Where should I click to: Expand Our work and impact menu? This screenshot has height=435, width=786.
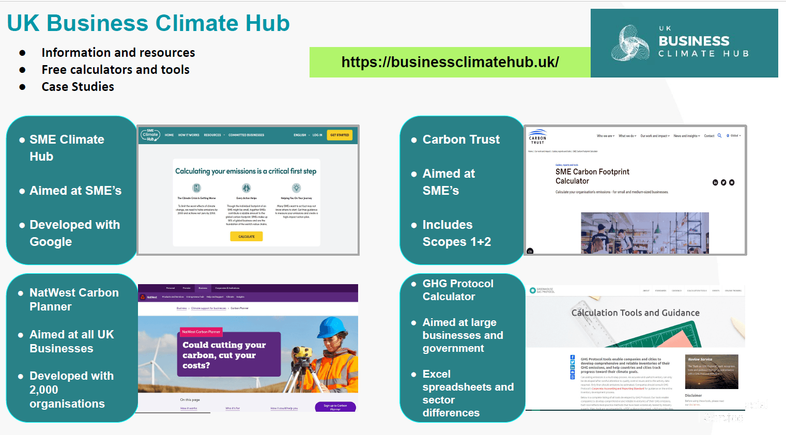click(x=655, y=136)
